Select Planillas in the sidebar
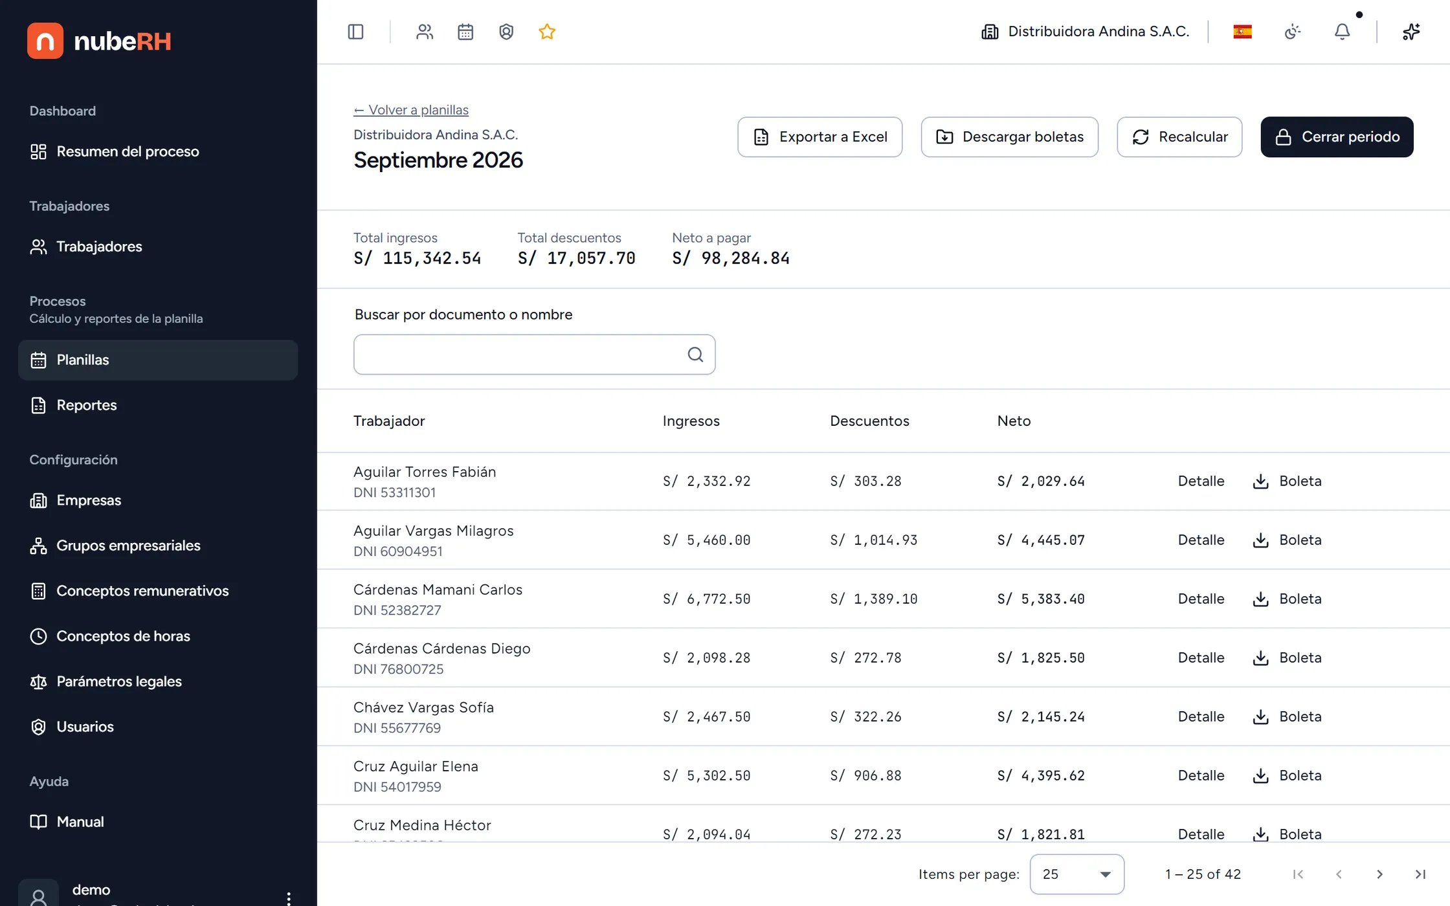The width and height of the screenshot is (1450, 906). coord(158,360)
